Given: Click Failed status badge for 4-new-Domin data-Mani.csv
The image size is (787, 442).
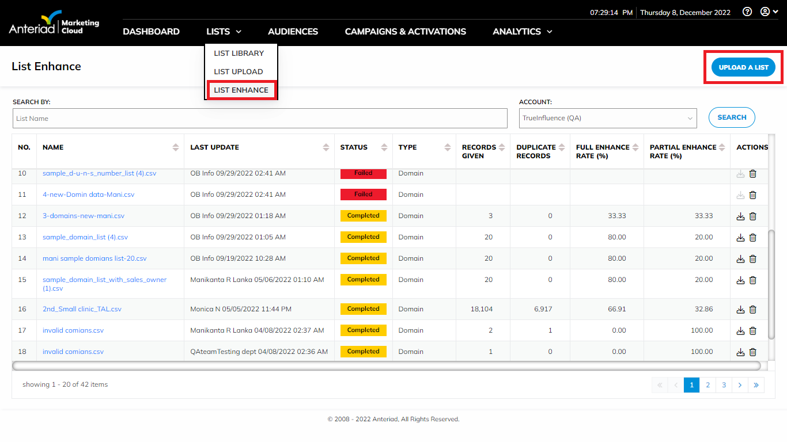Looking at the screenshot, I should coord(363,195).
